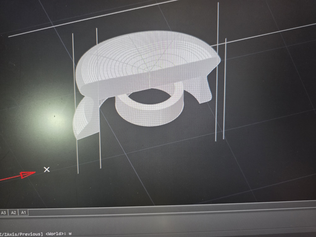The height and width of the screenshot is (237, 316).
Task: Select the A1 layout tab
Action: [x=24, y=213]
